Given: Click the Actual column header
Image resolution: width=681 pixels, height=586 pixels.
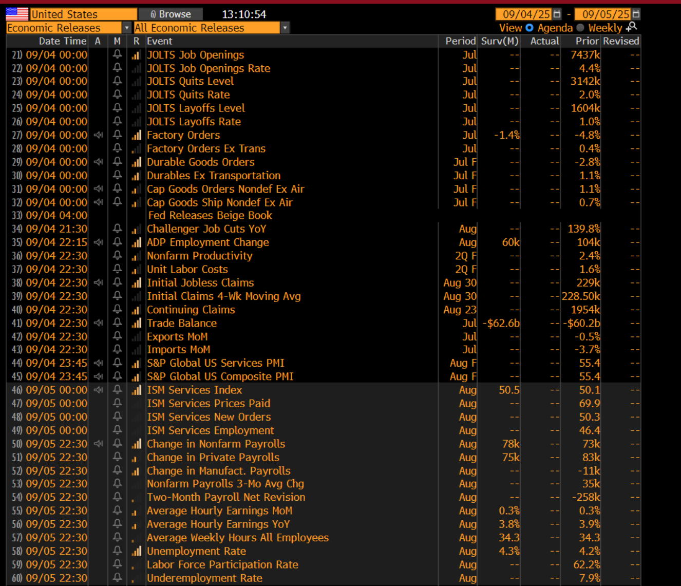Looking at the screenshot, I should pos(544,41).
